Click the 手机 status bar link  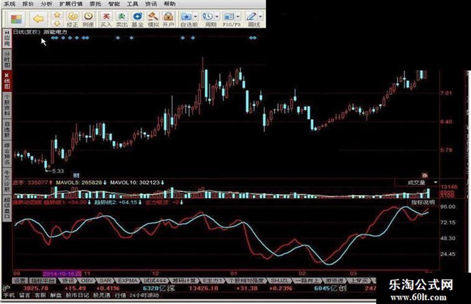click(x=9, y=296)
